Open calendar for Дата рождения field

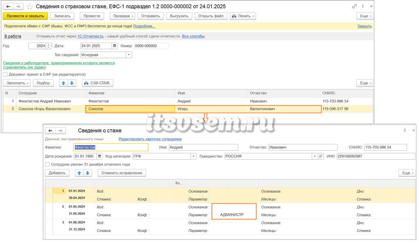99,156
